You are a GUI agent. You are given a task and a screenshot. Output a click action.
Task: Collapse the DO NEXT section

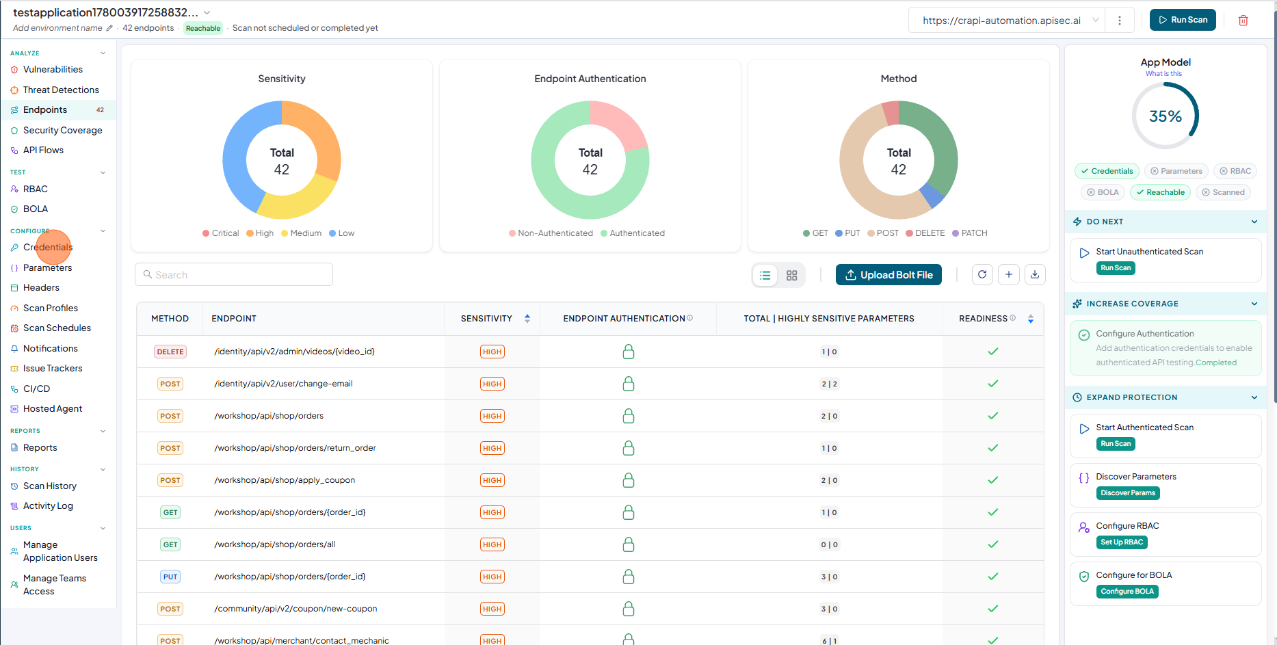pos(1254,222)
